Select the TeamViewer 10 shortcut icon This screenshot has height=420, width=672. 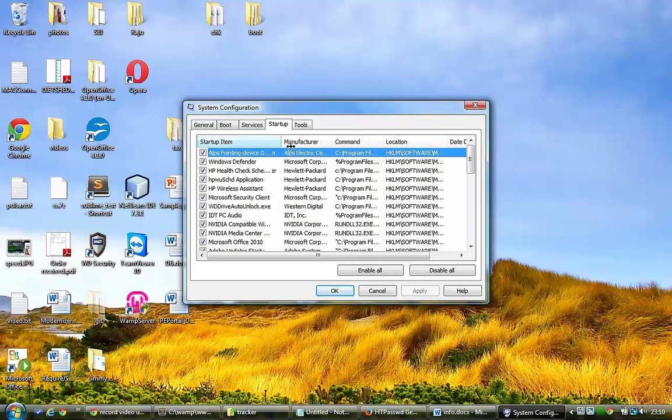[137, 253]
